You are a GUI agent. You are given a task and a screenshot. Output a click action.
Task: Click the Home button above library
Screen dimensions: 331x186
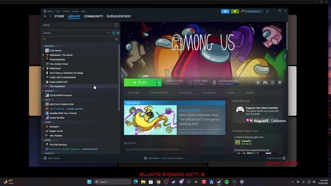(78, 25)
